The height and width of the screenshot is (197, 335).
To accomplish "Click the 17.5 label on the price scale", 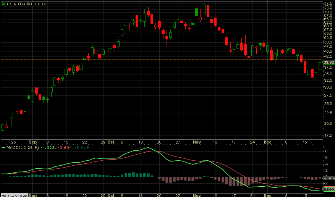I will (328, 135).
